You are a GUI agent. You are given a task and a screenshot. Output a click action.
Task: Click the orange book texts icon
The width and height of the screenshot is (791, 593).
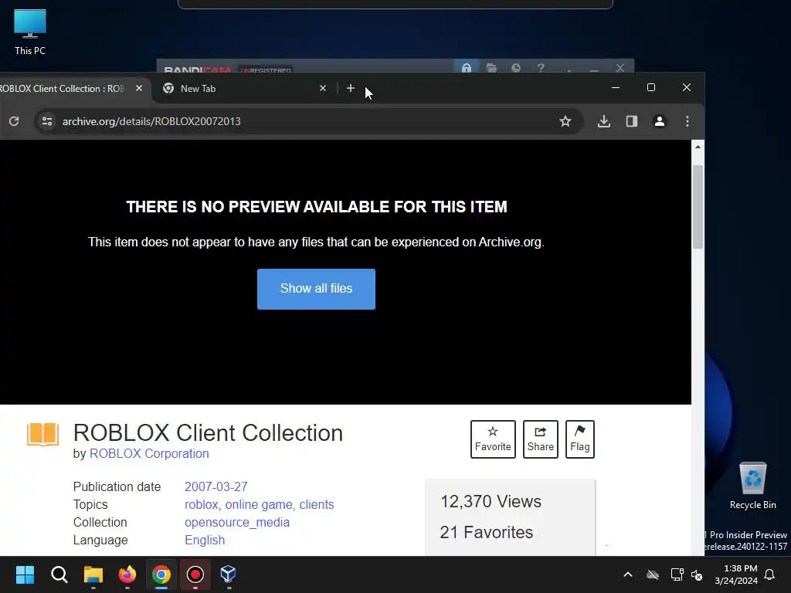pyautogui.click(x=43, y=434)
